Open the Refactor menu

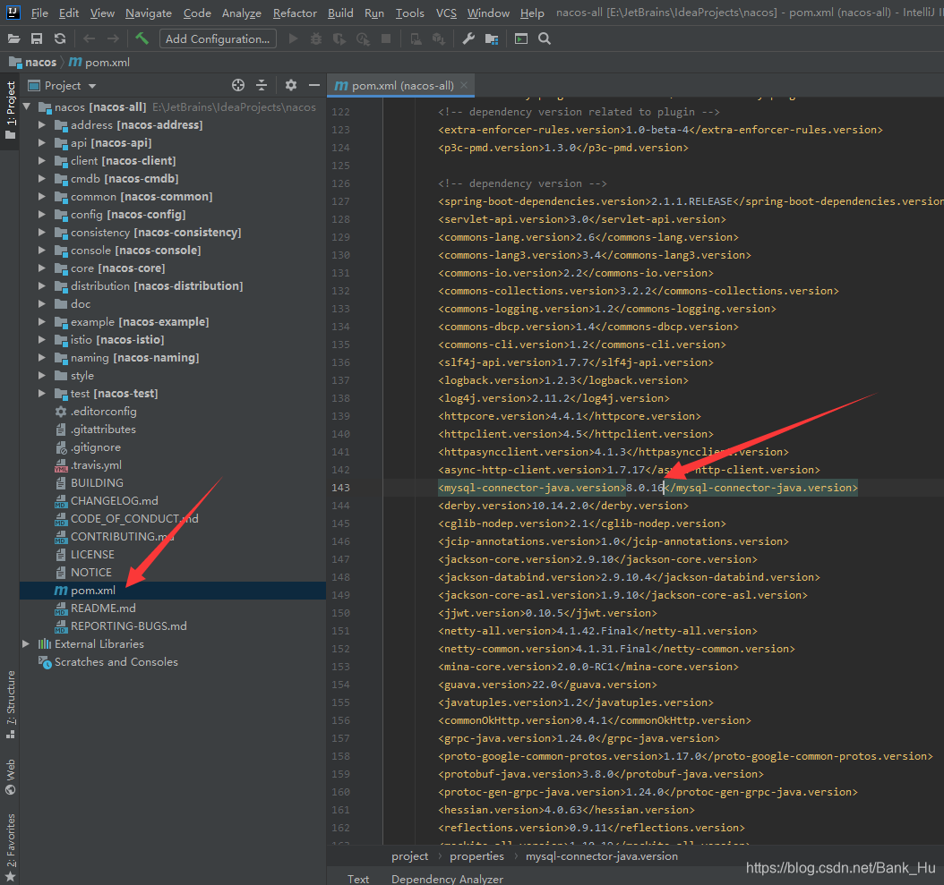[x=295, y=13]
